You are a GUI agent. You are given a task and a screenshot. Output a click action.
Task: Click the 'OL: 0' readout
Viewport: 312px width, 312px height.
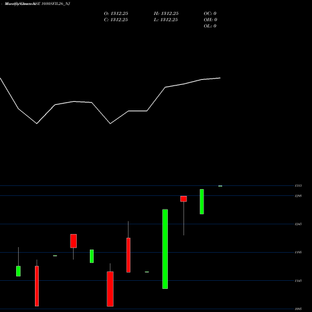[210, 26]
